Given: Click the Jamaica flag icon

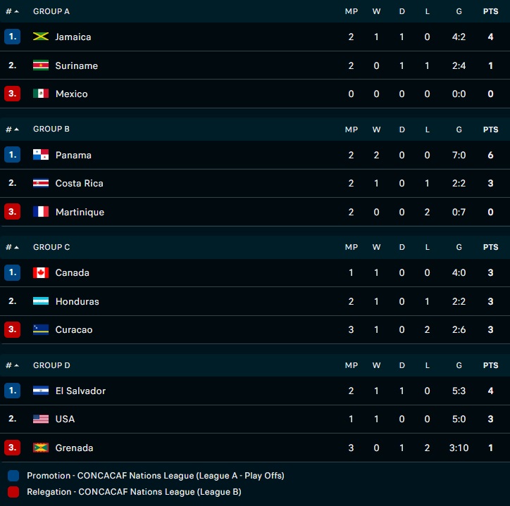Looking at the screenshot, I should coord(41,37).
